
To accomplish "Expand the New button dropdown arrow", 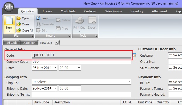I will click(9, 32).
